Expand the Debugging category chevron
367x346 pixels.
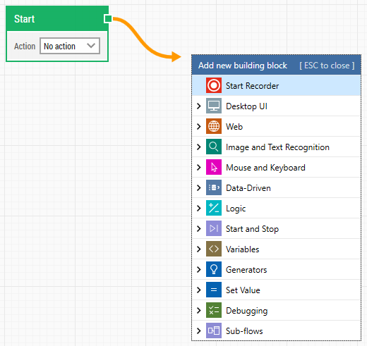click(199, 310)
